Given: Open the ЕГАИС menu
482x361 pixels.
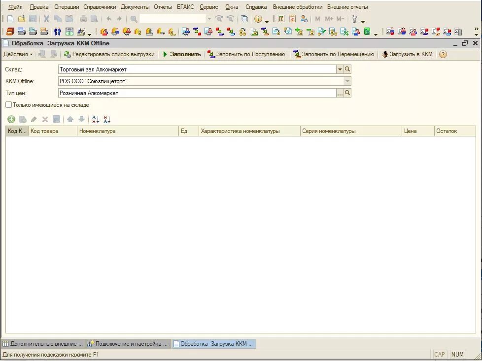Looking at the screenshot, I should point(185,7).
